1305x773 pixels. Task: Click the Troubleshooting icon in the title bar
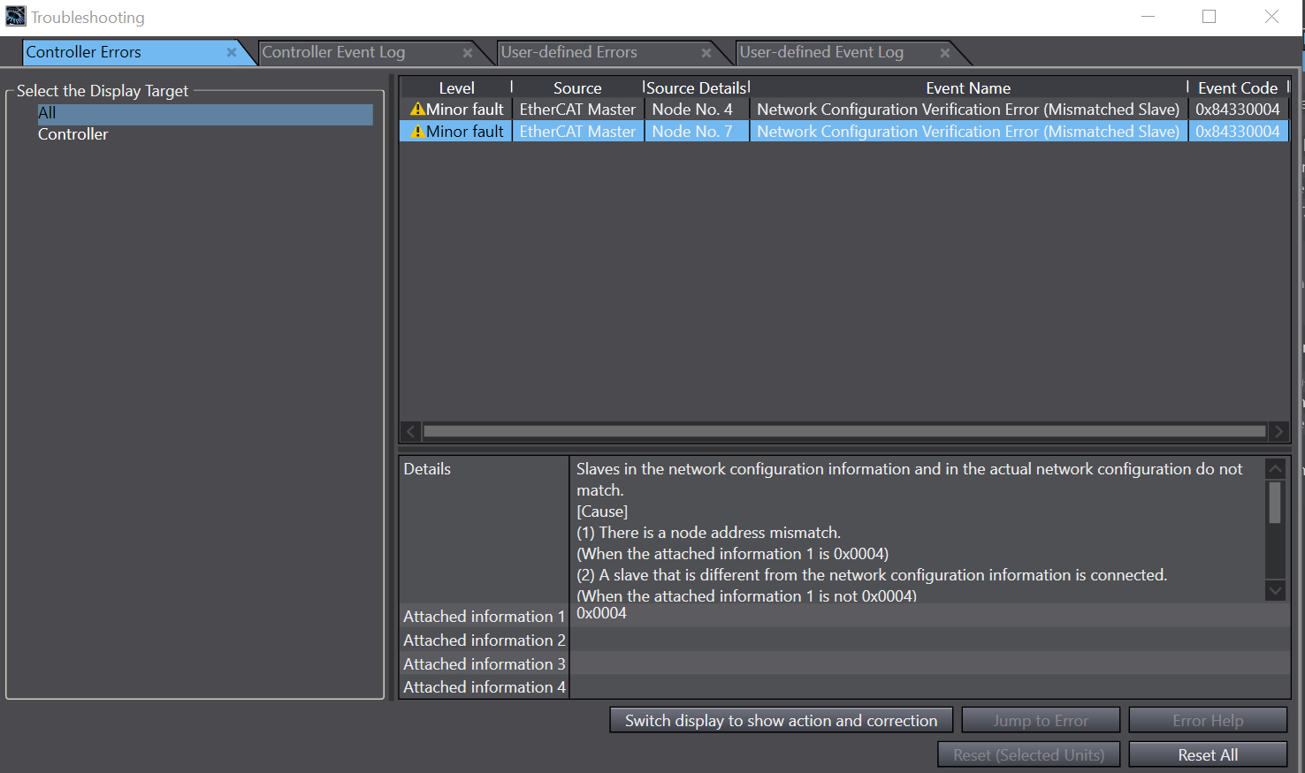pos(14,16)
